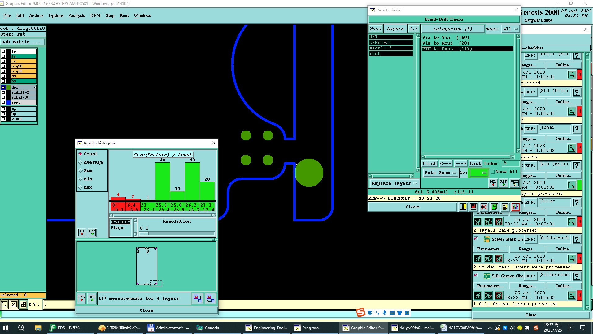The height and width of the screenshot is (334, 593).
Task: Click the yellow-black silhouette icon in Results viewer
Action: coord(463,207)
